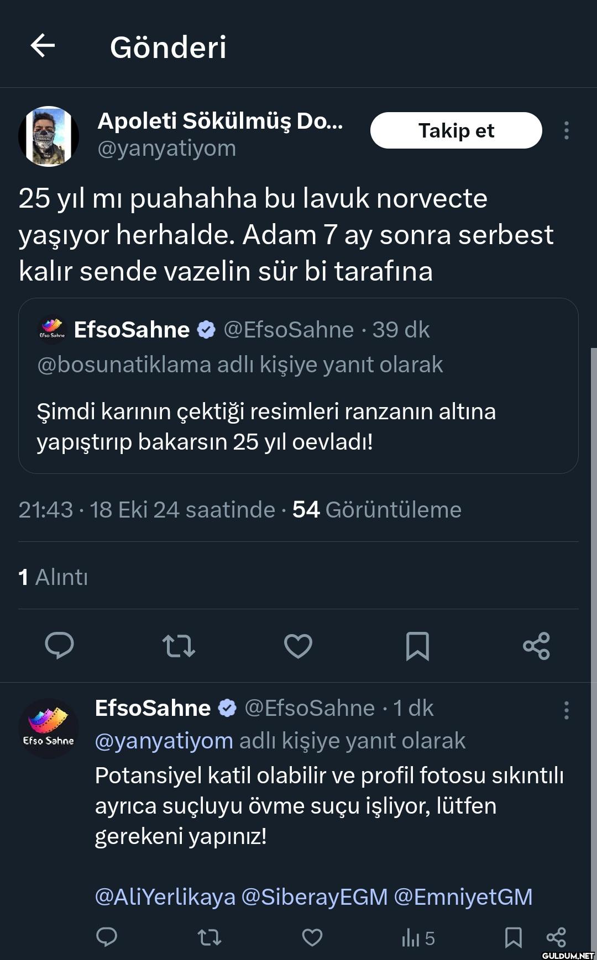Like the main post
The image size is (597, 960).
(x=298, y=645)
